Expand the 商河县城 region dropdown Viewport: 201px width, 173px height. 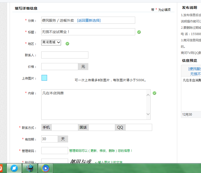(x=51, y=43)
